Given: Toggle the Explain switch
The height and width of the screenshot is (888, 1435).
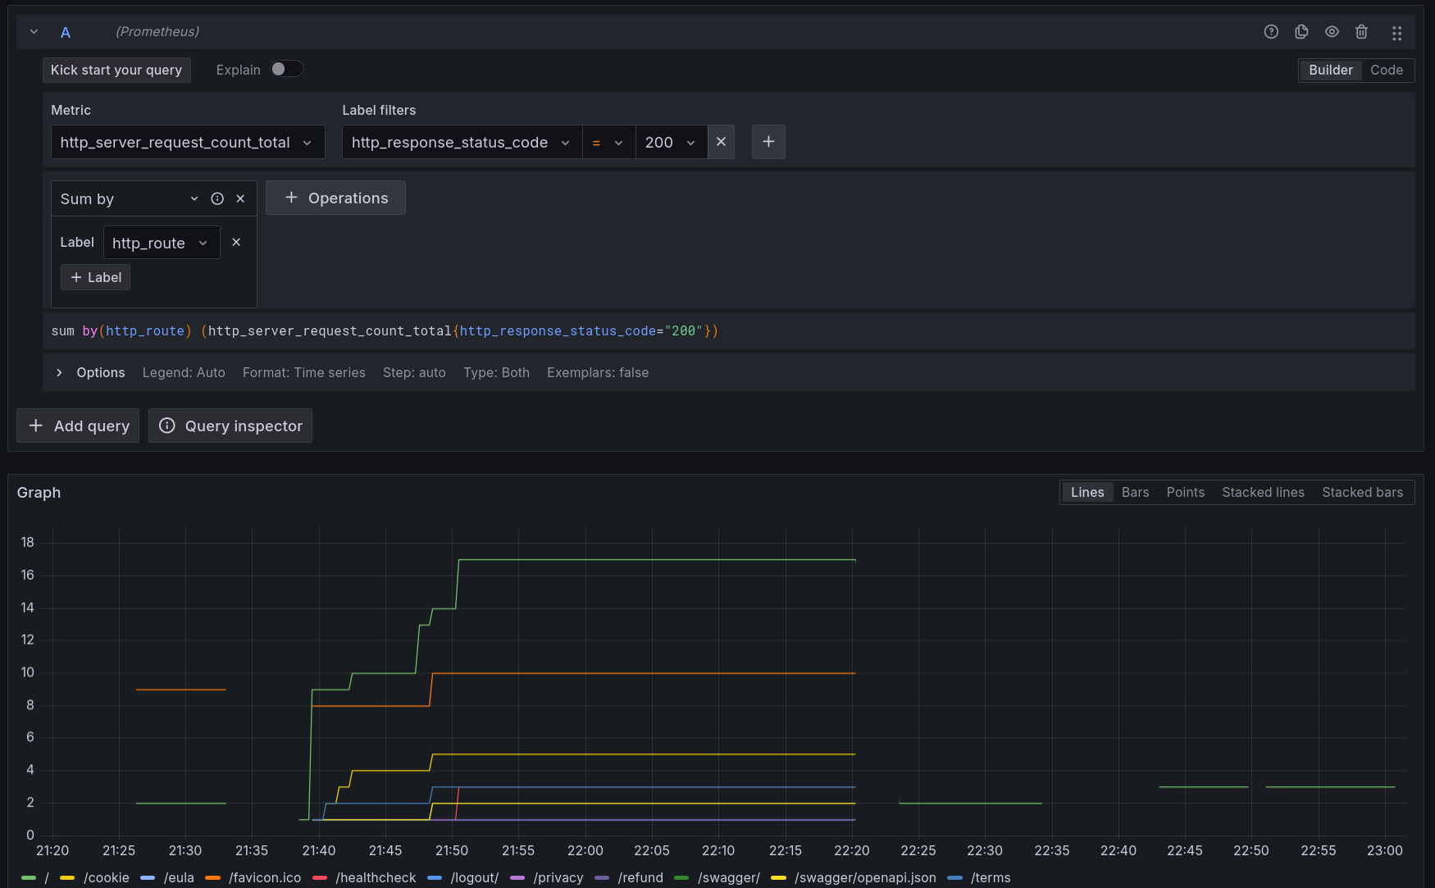Looking at the screenshot, I should pos(287,70).
